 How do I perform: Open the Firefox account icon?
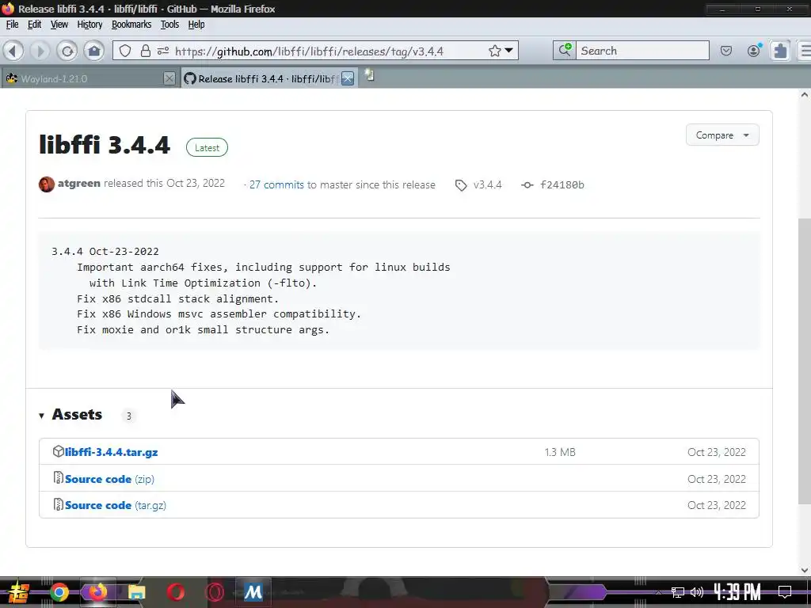tap(754, 50)
